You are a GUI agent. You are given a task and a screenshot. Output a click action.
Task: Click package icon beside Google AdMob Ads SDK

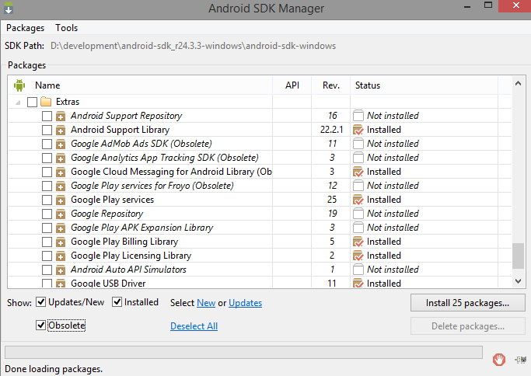pyautogui.click(x=61, y=144)
